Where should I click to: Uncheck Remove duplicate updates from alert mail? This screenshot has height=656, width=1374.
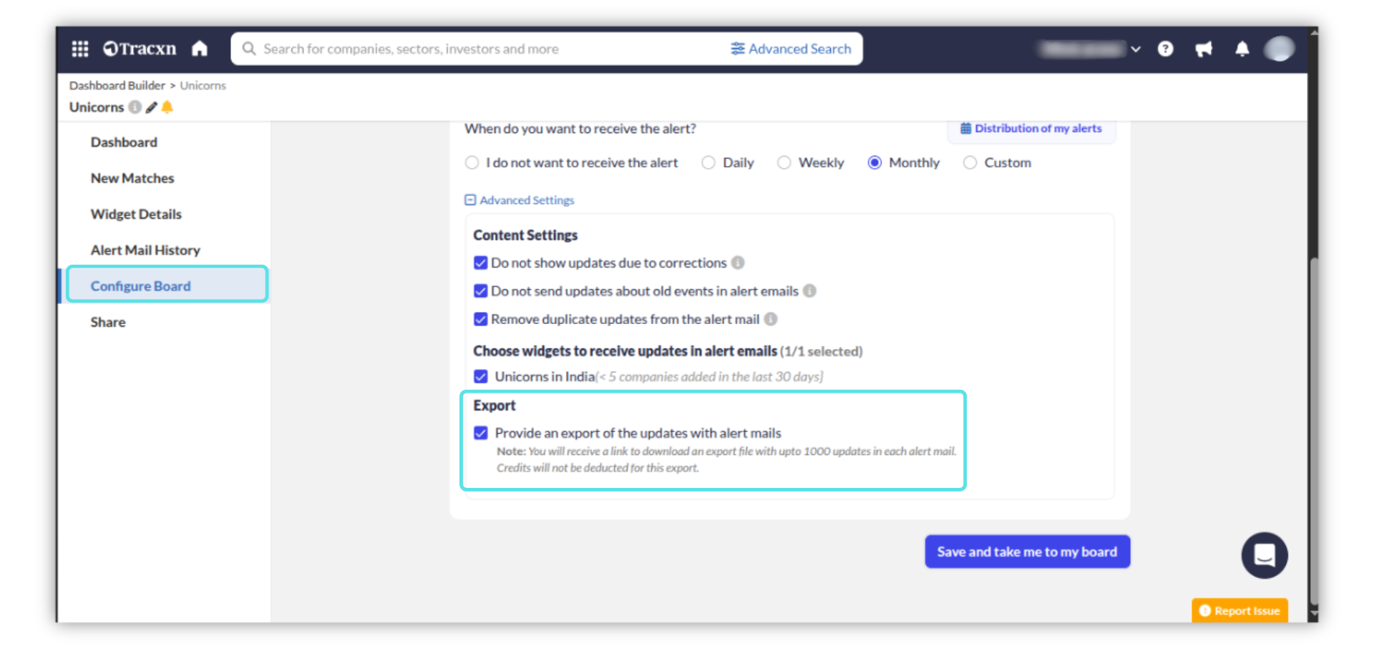481,319
